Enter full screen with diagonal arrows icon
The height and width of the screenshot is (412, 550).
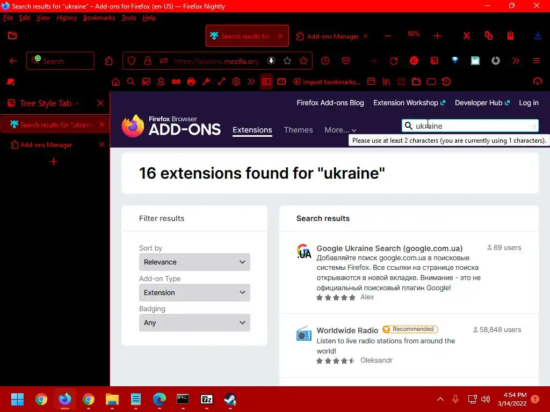coord(221,82)
